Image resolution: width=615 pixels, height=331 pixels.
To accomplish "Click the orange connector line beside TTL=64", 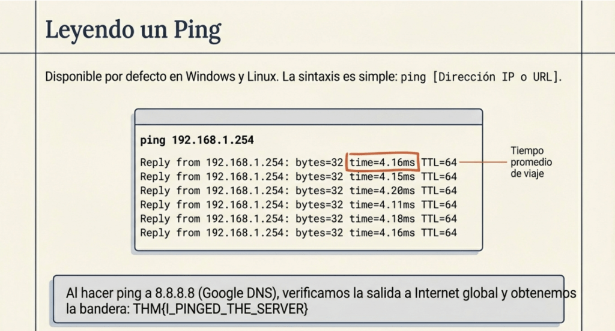I will tap(482, 163).
